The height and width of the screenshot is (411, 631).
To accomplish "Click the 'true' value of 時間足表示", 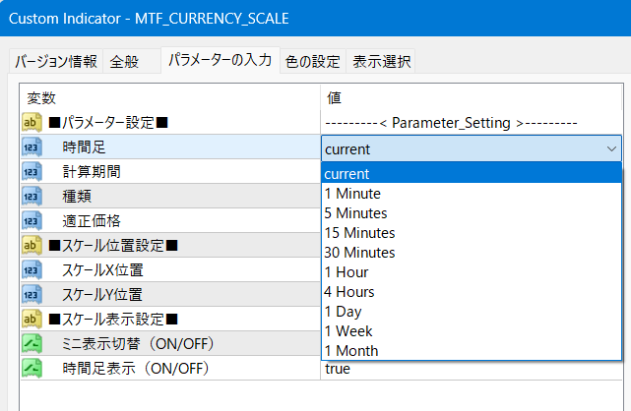I will coord(338,369).
